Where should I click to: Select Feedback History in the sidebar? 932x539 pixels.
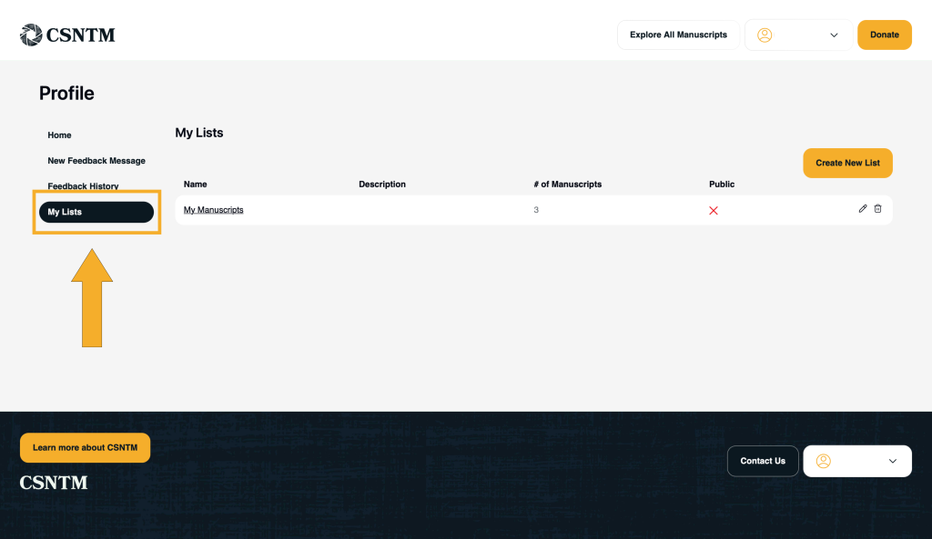[83, 186]
